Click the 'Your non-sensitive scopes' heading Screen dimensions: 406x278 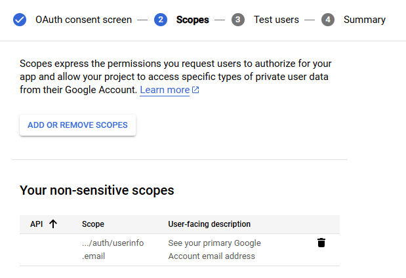point(97,190)
